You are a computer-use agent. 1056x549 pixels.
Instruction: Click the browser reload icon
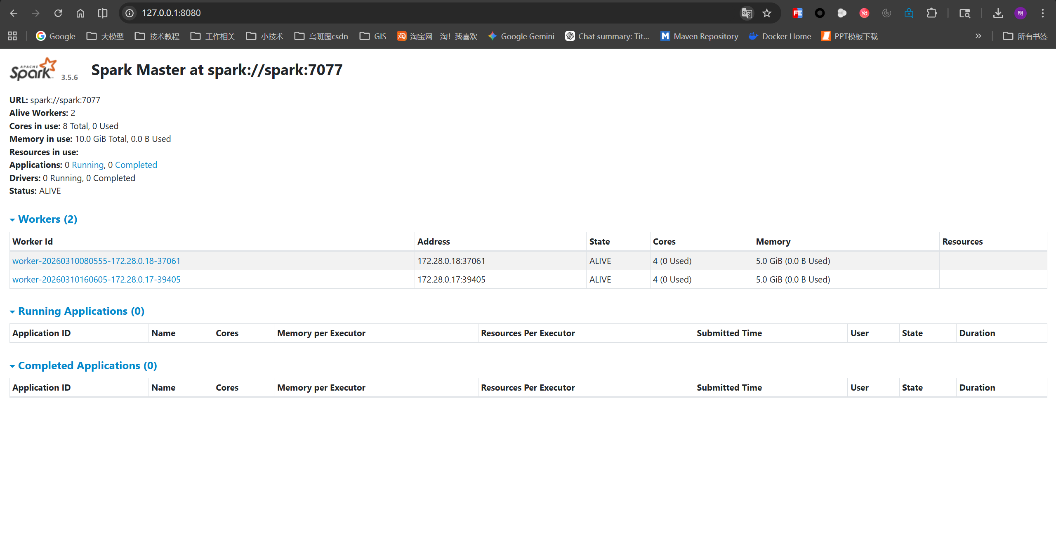58,13
